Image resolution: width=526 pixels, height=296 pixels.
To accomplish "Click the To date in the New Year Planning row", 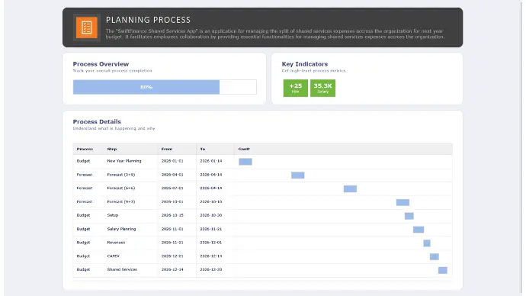I will (x=211, y=161).
